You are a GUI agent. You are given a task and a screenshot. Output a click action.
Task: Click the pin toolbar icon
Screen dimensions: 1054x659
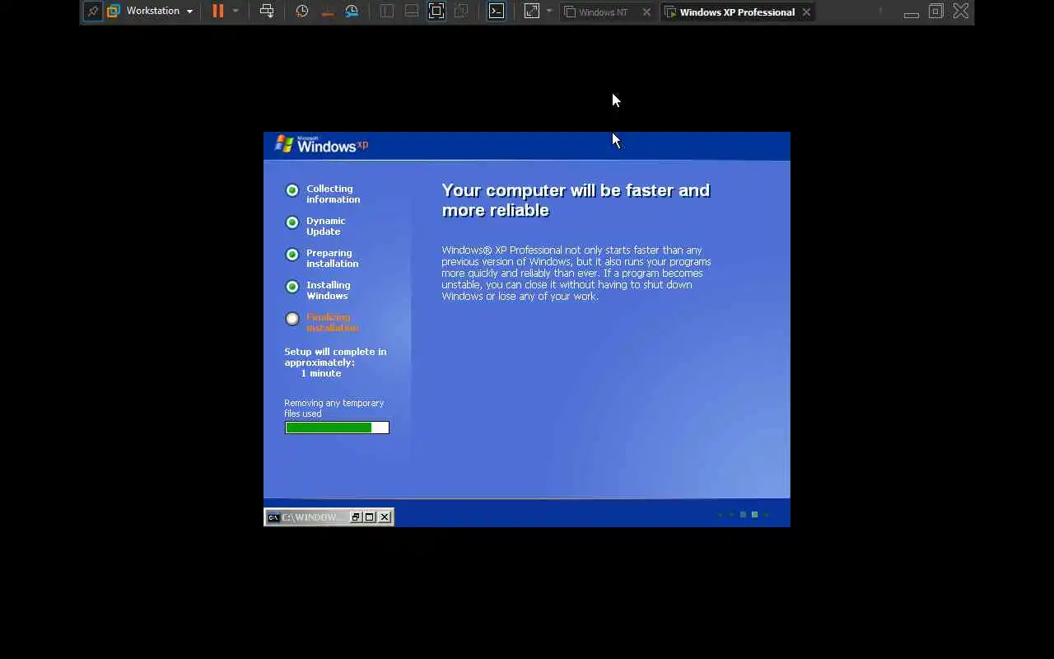pos(93,12)
